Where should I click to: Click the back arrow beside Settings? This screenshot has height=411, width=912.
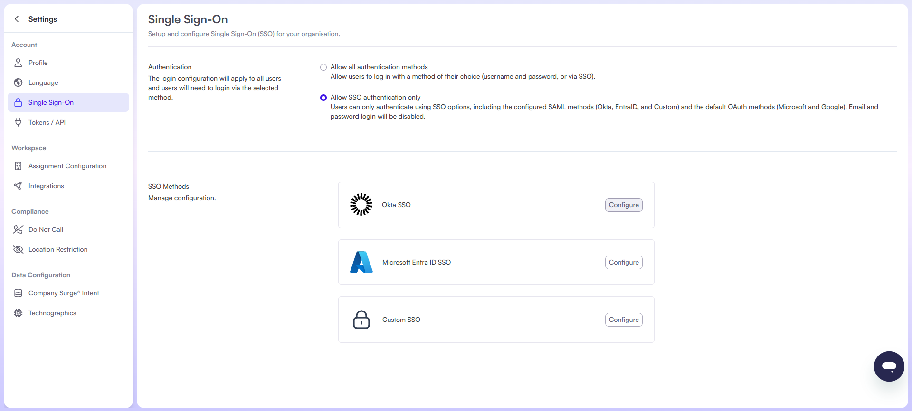point(17,19)
